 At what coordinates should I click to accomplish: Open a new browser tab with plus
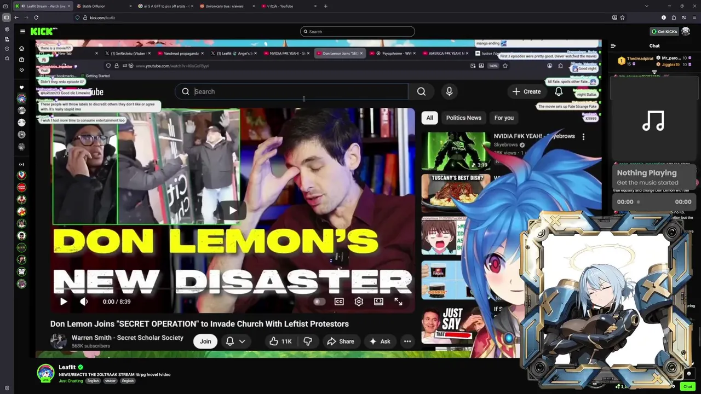pos(325,6)
